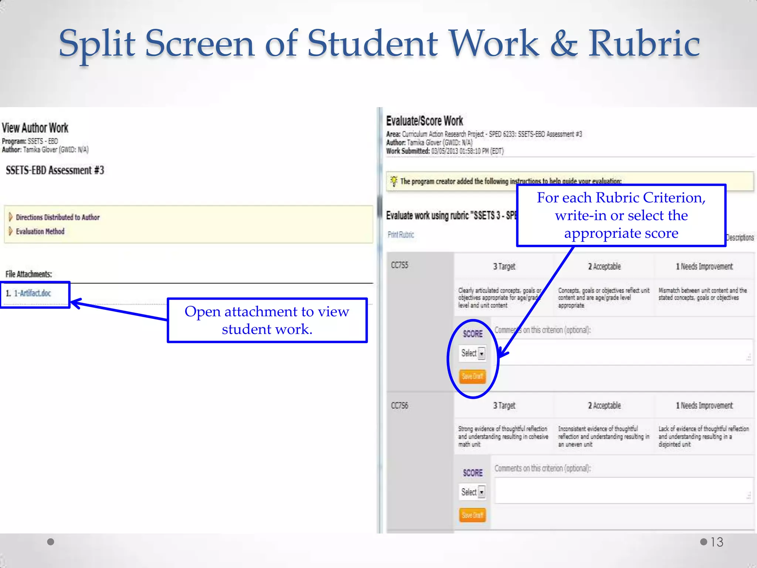This screenshot has width=757, height=568.
Task: Click the 'SSETS-EBD Assessment #3' heading
Action: tap(55, 170)
